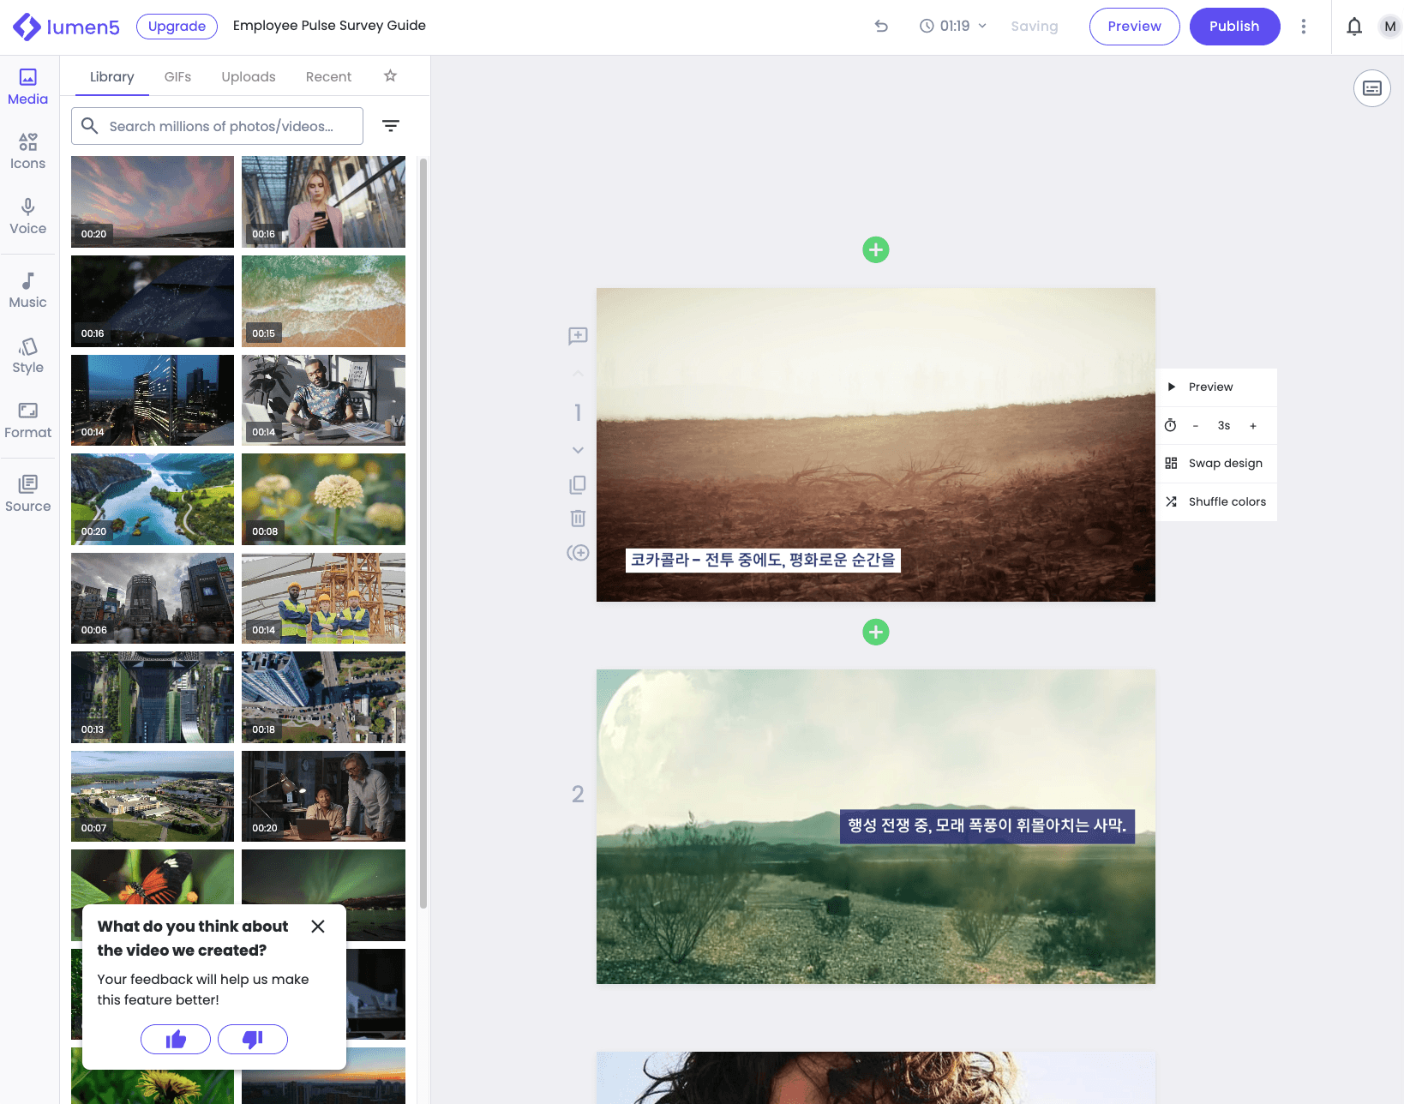Open the Music panel
This screenshot has height=1104, width=1404.
click(27, 291)
